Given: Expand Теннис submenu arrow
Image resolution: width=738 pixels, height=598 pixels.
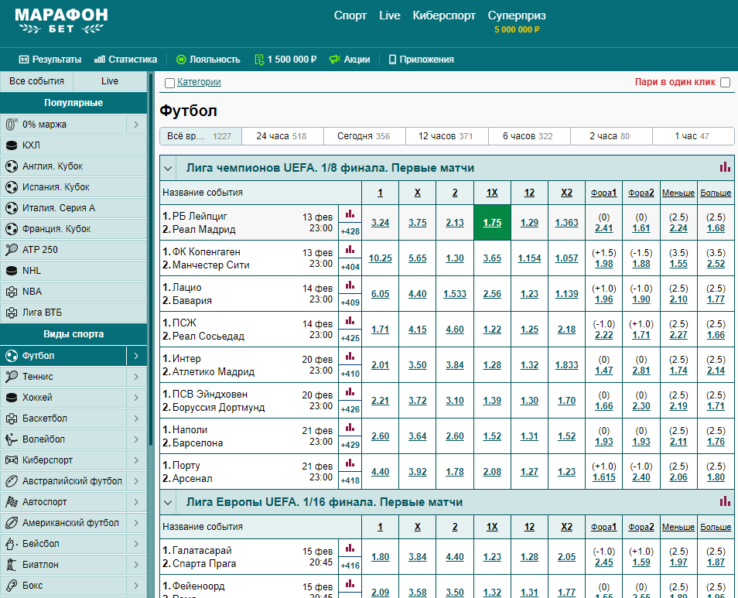Looking at the screenshot, I should [x=136, y=377].
